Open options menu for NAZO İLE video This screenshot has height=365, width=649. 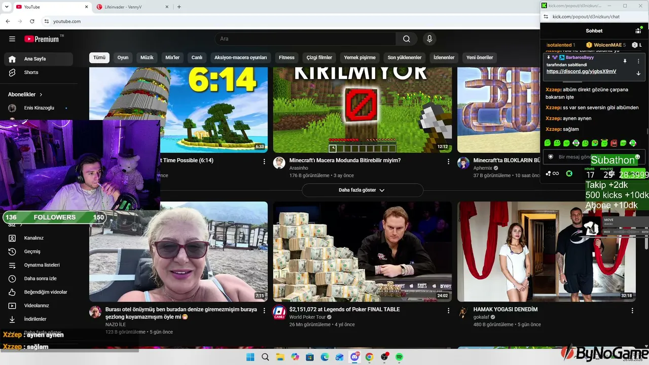[264, 310]
